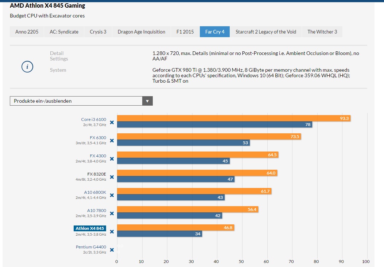Open the AC: Syndicate tab

point(64,32)
